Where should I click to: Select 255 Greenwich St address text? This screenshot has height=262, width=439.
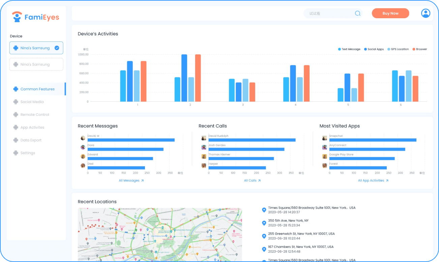301,234
